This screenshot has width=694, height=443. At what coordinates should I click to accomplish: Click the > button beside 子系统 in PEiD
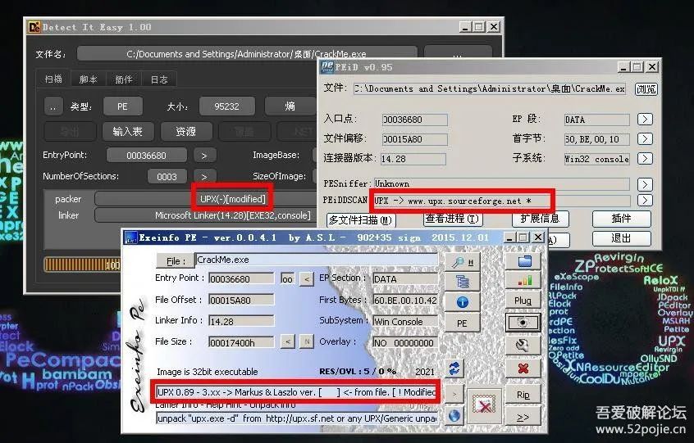(645, 159)
